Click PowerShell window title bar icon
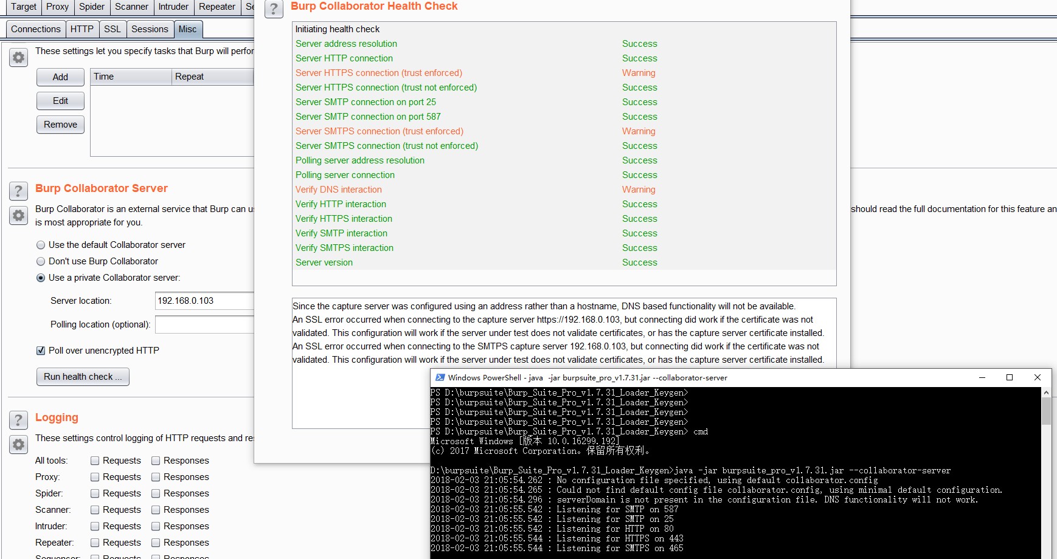Screen dimensions: 1057x559 click(x=440, y=377)
